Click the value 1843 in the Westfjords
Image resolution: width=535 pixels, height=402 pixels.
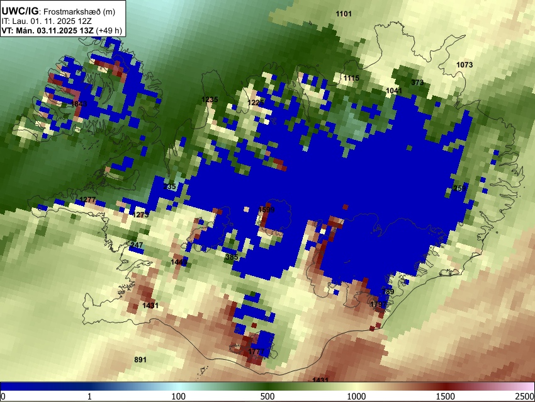(x=79, y=104)
